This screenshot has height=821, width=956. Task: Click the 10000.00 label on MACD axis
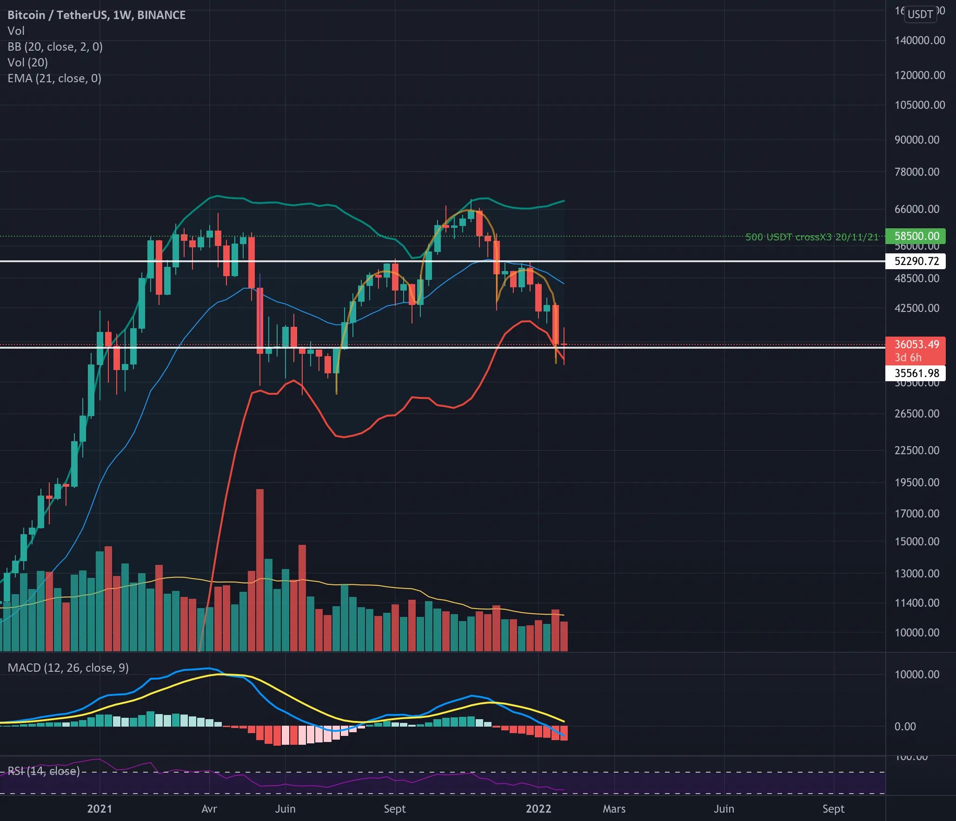click(x=917, y=674)
